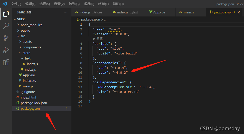Click the breadcrumb ellipsis segment

click(105, 20)
